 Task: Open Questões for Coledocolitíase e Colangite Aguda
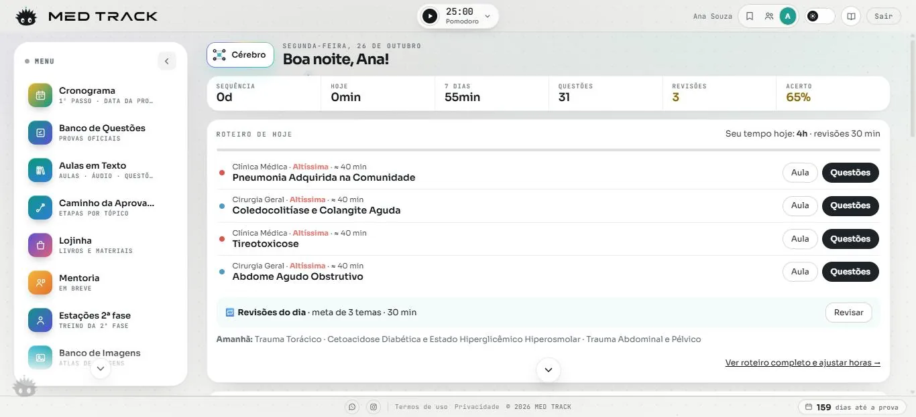pos(850,205)
